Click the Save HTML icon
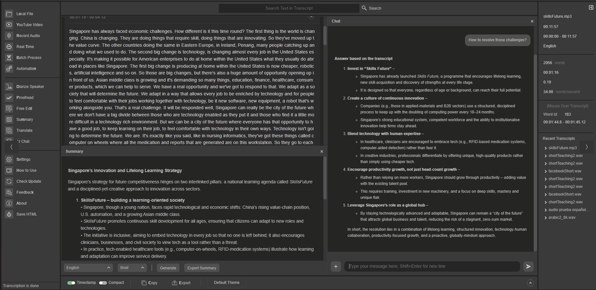This screenshot has height=290, width=596. click(x=9, y=214)
